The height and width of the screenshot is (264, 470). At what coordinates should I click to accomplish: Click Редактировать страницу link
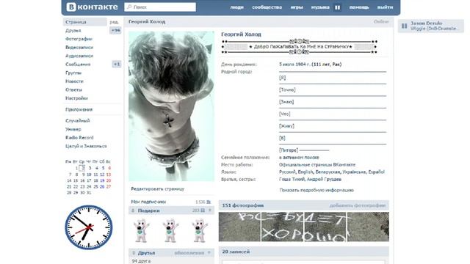pyautogui.click(x=158, y=189)
